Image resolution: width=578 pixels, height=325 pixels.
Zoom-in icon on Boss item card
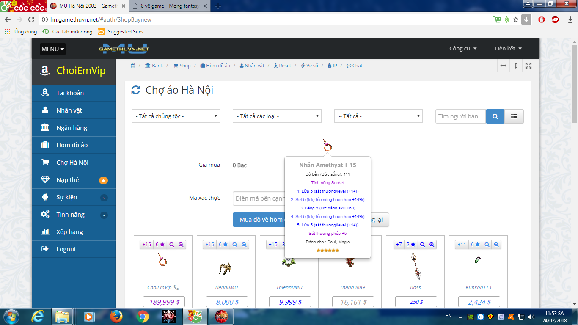pyautogui.click(x=432, y=245)
